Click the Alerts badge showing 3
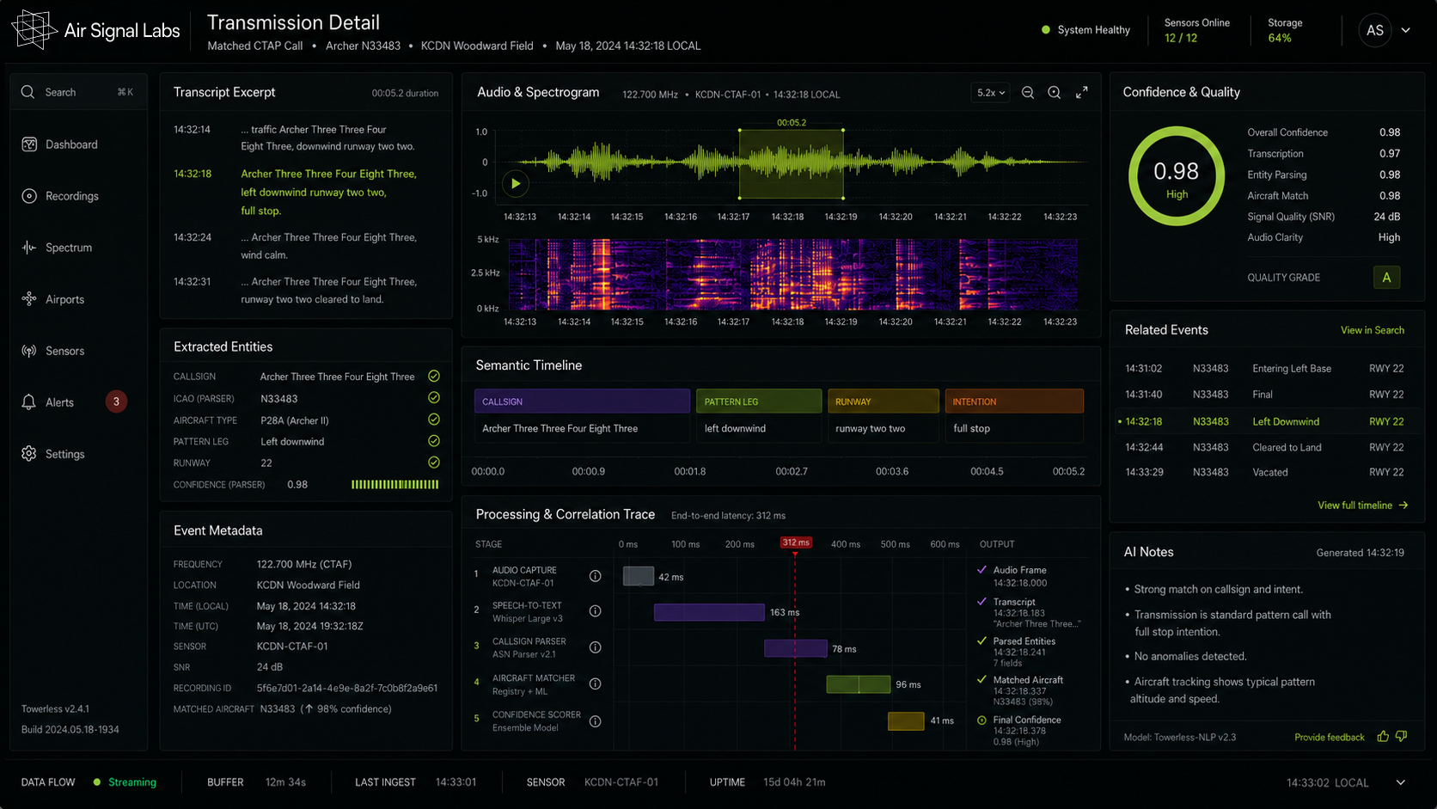This screenshot has width=1437, height=809. [x=116, y=401]
